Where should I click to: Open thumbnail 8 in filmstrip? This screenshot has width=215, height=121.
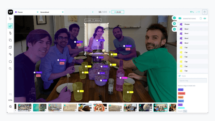[115, 108]
